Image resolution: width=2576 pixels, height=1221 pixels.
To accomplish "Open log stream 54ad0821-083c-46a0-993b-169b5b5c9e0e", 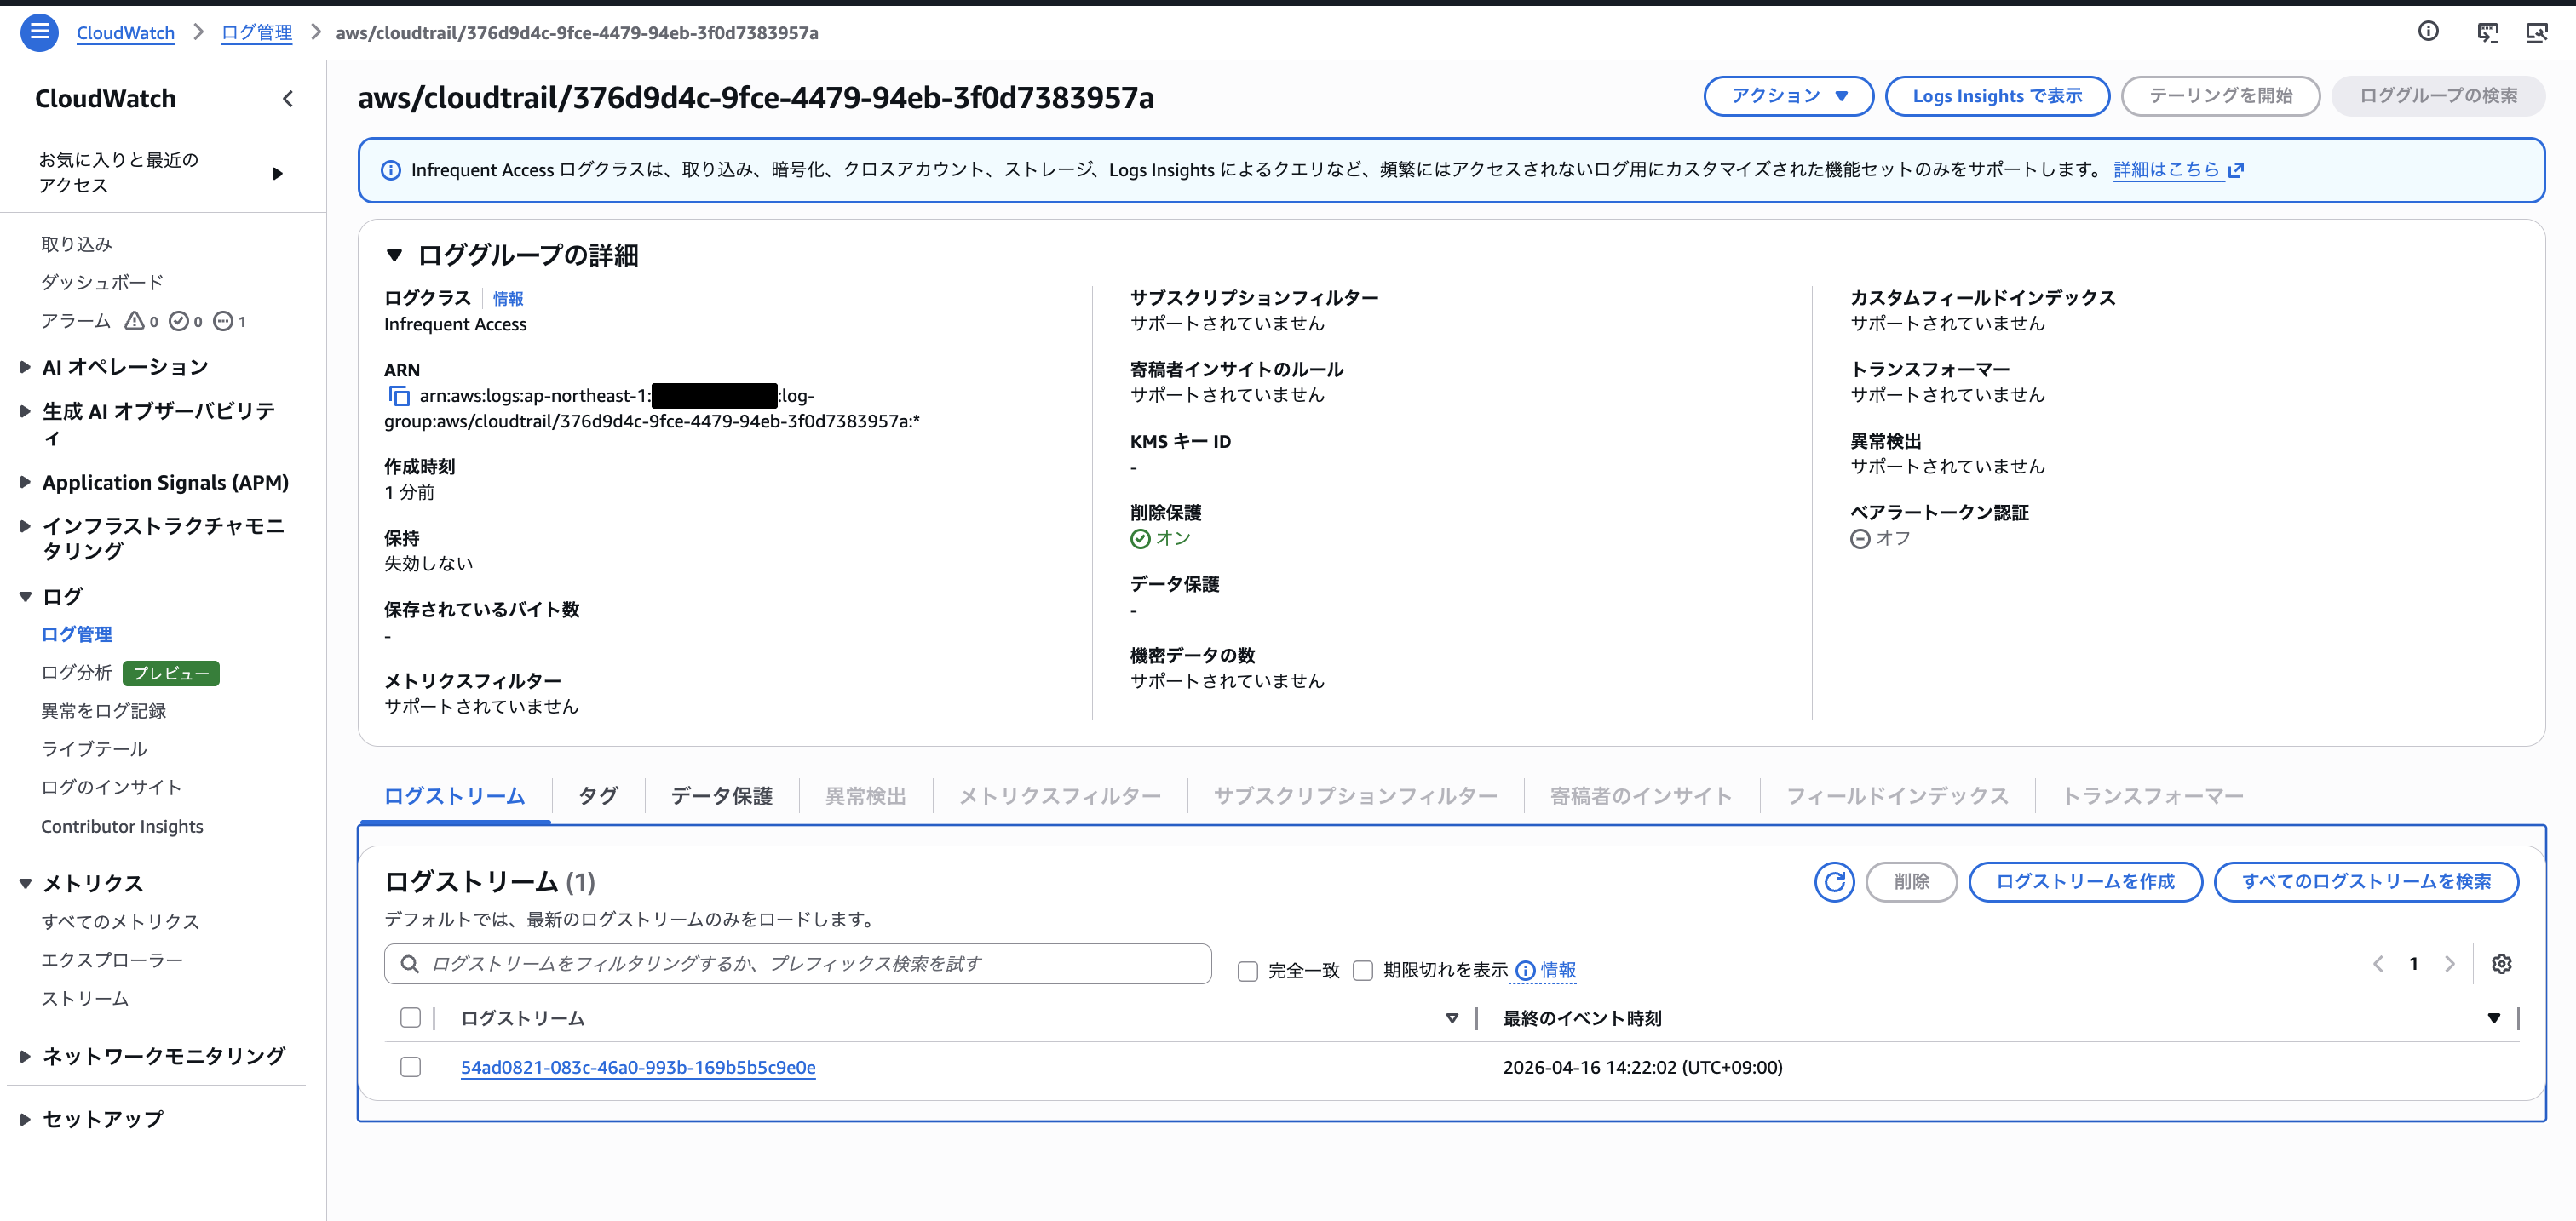I will coord(638,1067).
